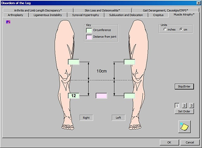Select the inches unit radio button
Viewport: 202px width, 148px height.
[165, 30]
